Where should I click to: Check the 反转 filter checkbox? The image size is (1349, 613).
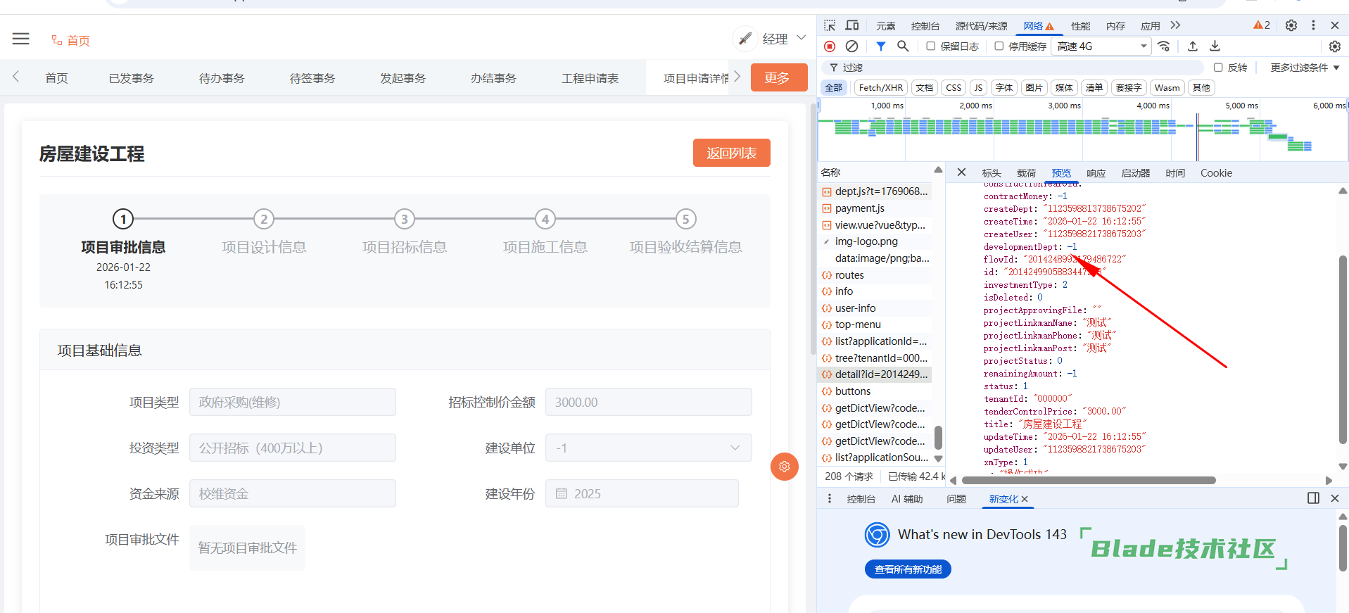click(1218, 68)
